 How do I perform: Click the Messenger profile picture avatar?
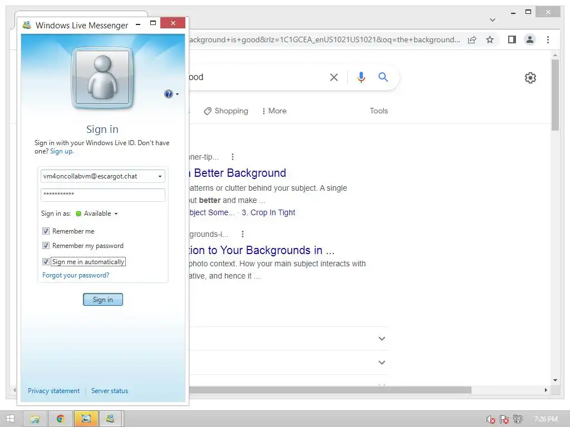pyautogui.click(x=102, y=77)
